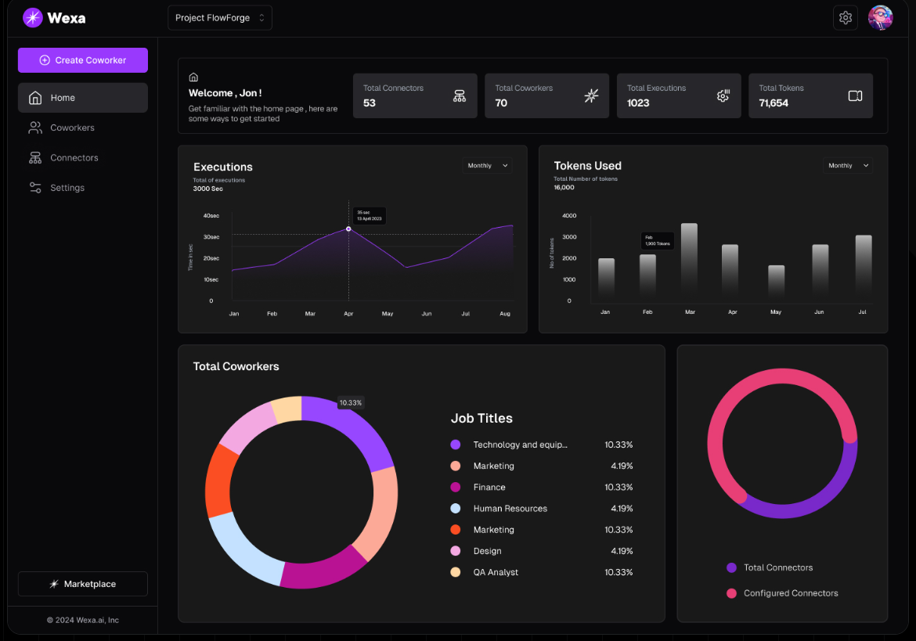Image resolution: width=916 pixels, height=641 pixels.
Task: Select the Total Coworkers stat card
Action: [546, 95]
